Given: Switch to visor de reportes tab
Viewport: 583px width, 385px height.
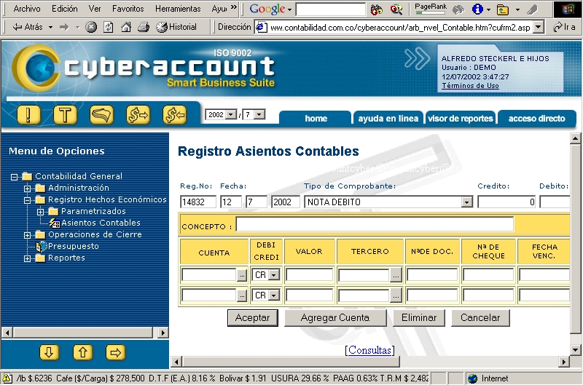Looking at the screenshot, I should pyautogui.click(x=461, y=119).
